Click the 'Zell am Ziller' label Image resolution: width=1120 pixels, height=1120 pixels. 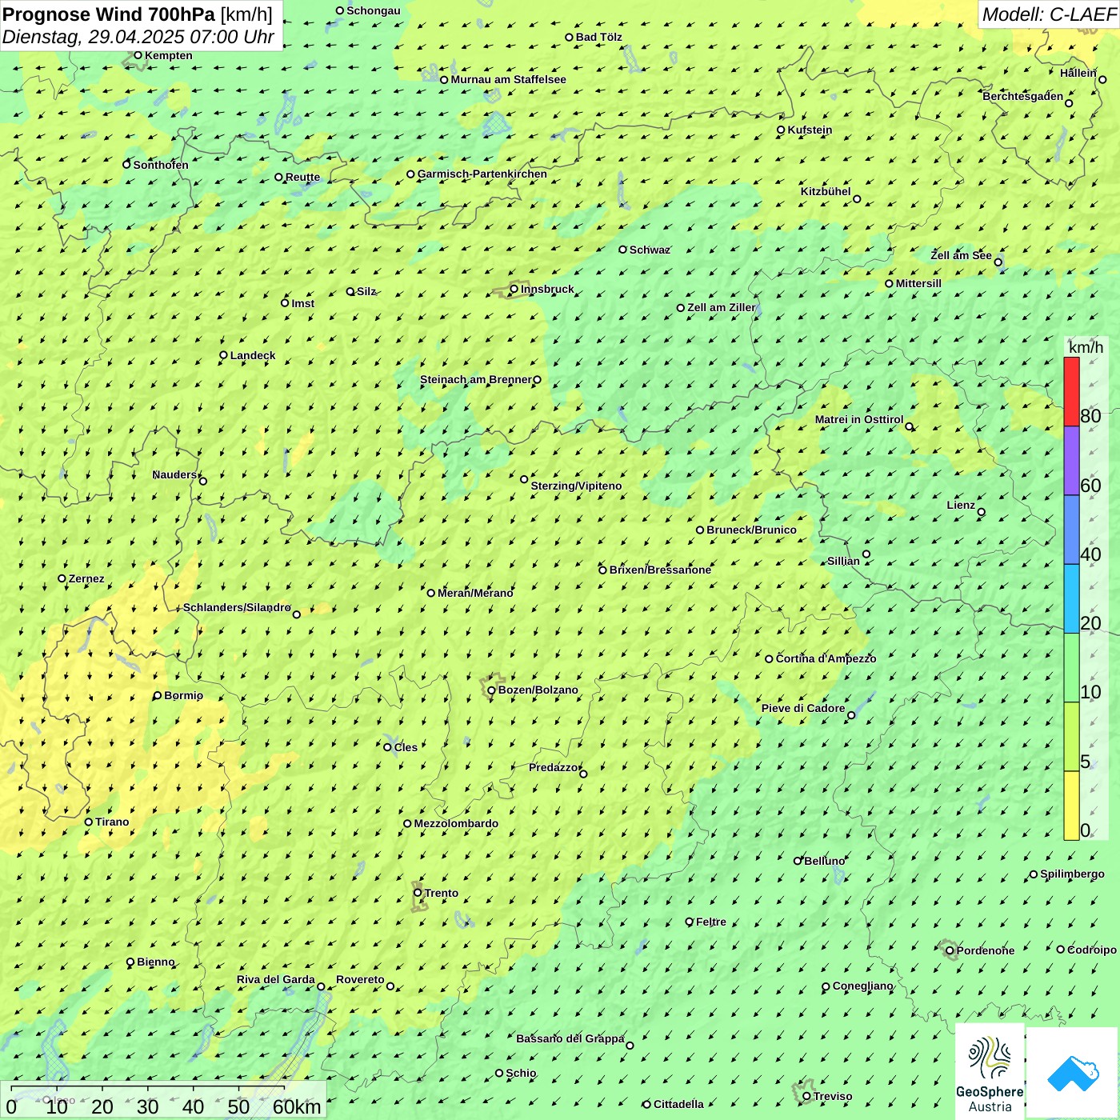722,307
